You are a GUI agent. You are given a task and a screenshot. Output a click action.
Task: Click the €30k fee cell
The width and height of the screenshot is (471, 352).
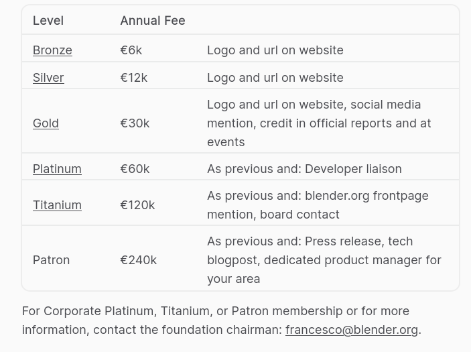(135, 123)
